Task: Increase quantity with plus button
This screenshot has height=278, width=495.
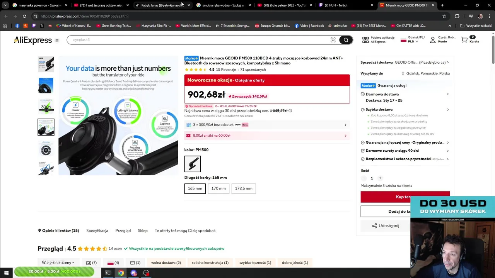Action: (x=380, y=178)
